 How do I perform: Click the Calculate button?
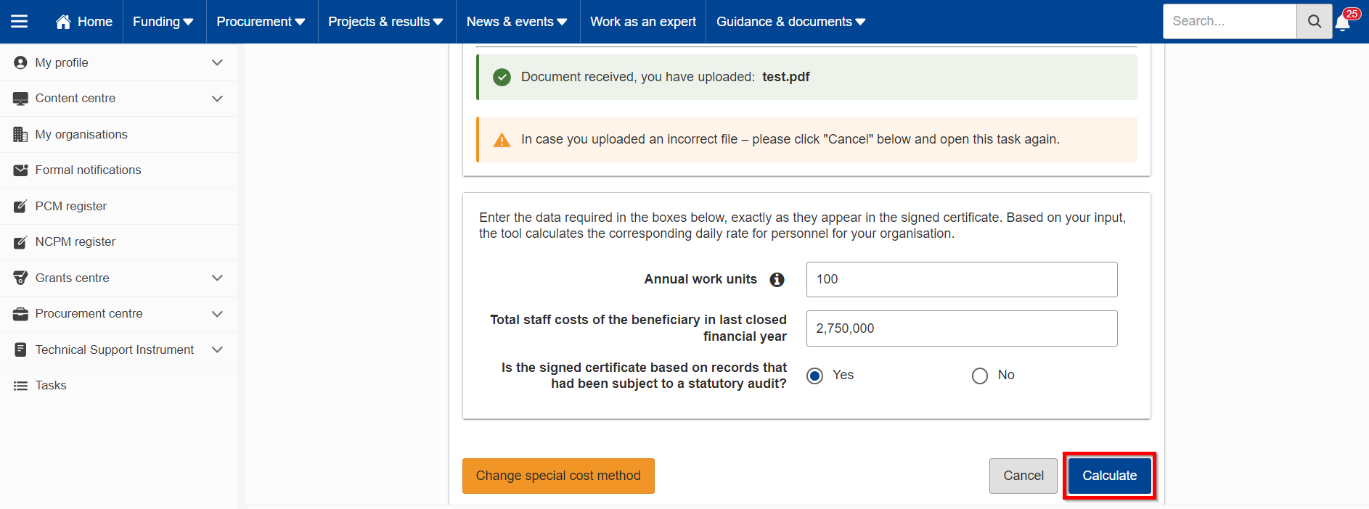point(1110,476)
